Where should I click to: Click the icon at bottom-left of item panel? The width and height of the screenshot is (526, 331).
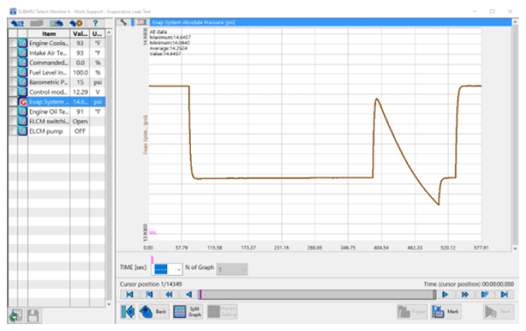point(15,315)
